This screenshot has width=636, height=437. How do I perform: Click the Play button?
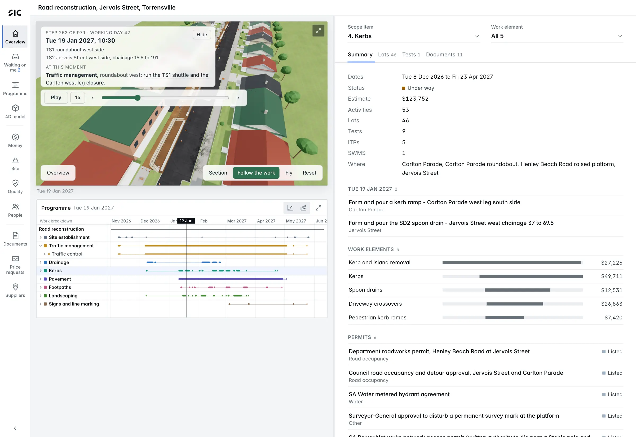pos(56,98)
